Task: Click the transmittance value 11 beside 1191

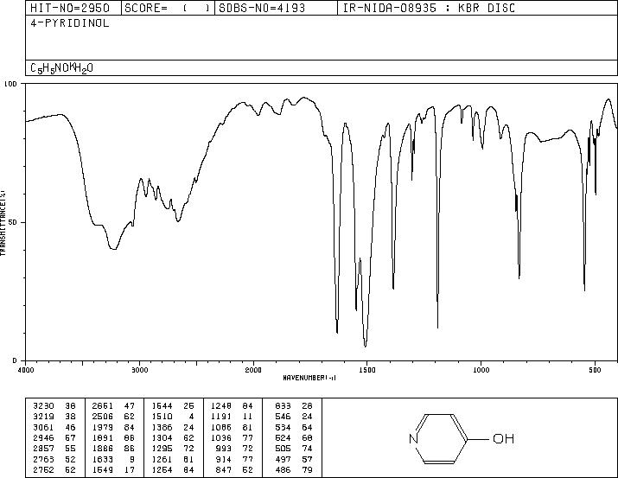Action: point(247,417)
